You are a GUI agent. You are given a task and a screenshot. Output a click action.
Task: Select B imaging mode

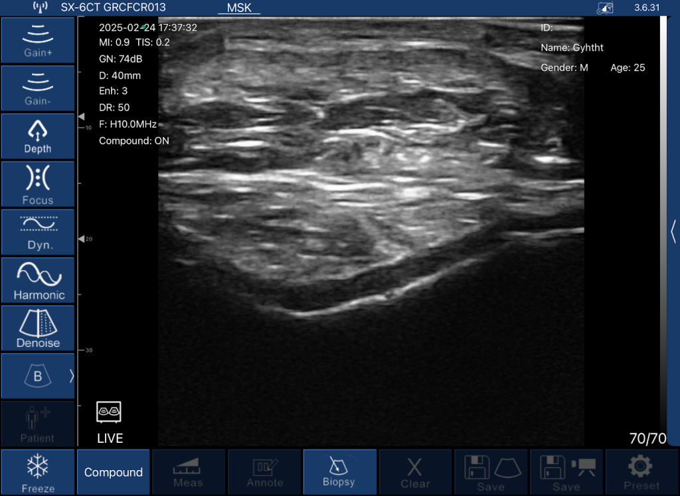pyautogui.click(x=38, y=376)
